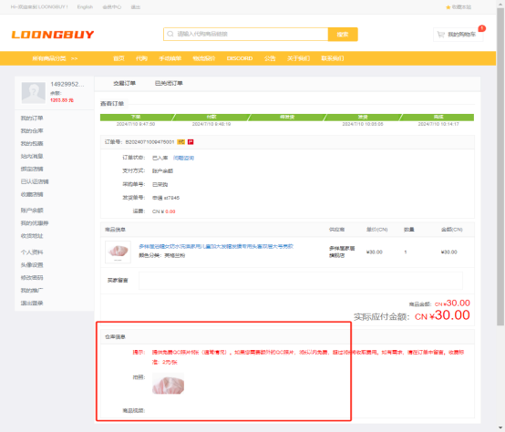Open 修改密码 in the sidebar

32,277
